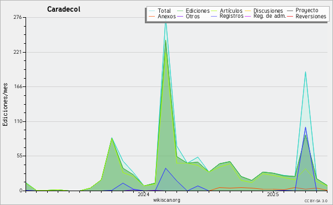Click the 110 y-axis value
Screen dimensions: 333x205
[18, 121]
